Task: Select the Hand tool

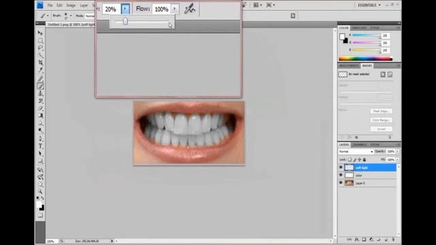Action: (41, 184)
